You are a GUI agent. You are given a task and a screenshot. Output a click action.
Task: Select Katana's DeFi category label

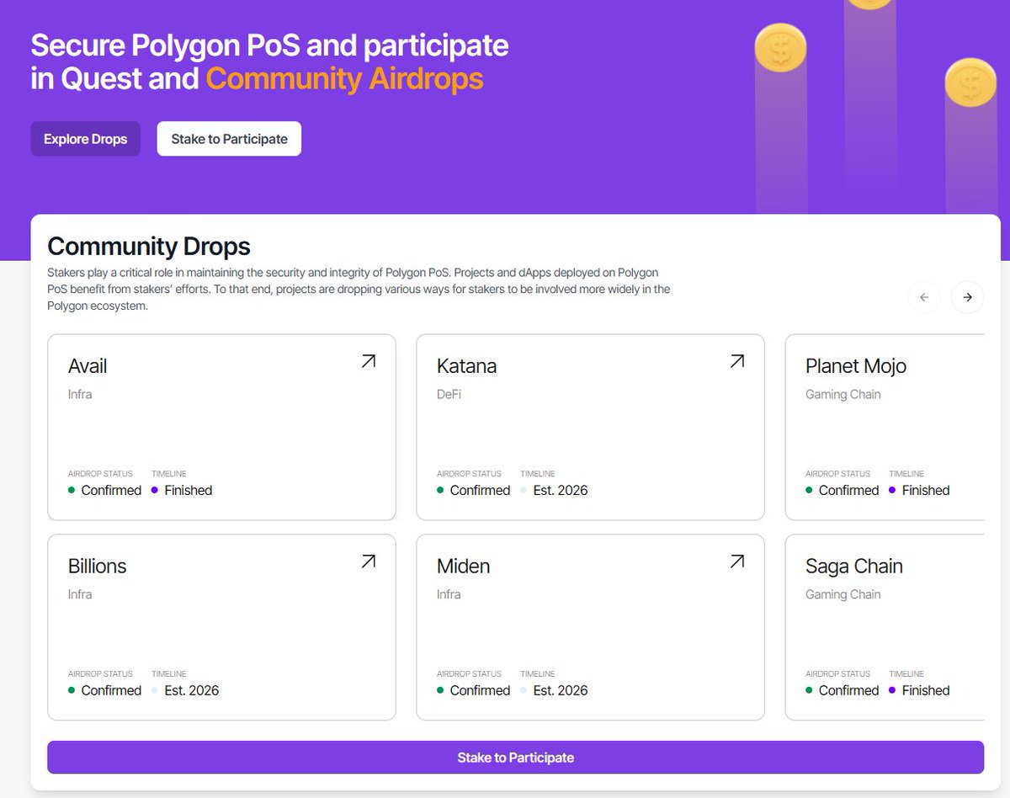[x=449, y=394]
